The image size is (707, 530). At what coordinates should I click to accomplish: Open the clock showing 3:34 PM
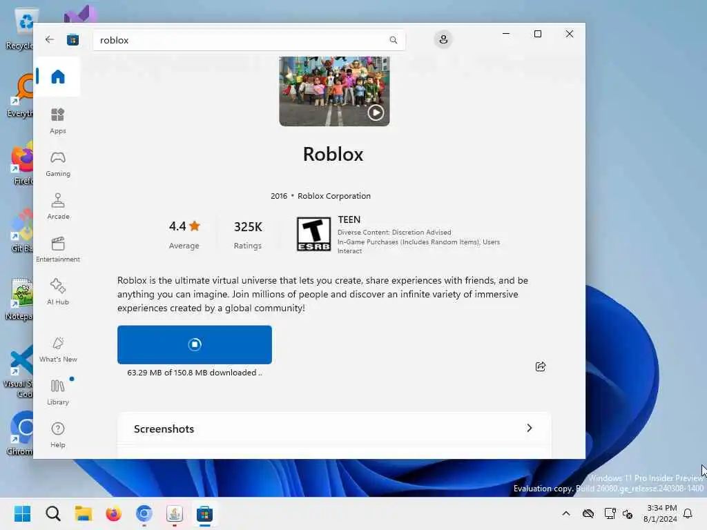[660, 513]
